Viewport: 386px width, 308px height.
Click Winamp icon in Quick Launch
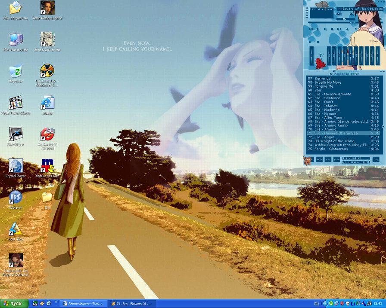click(42, 304)
